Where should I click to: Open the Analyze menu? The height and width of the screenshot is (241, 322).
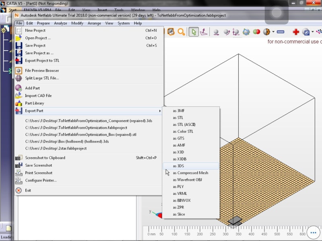pos(61,23)
